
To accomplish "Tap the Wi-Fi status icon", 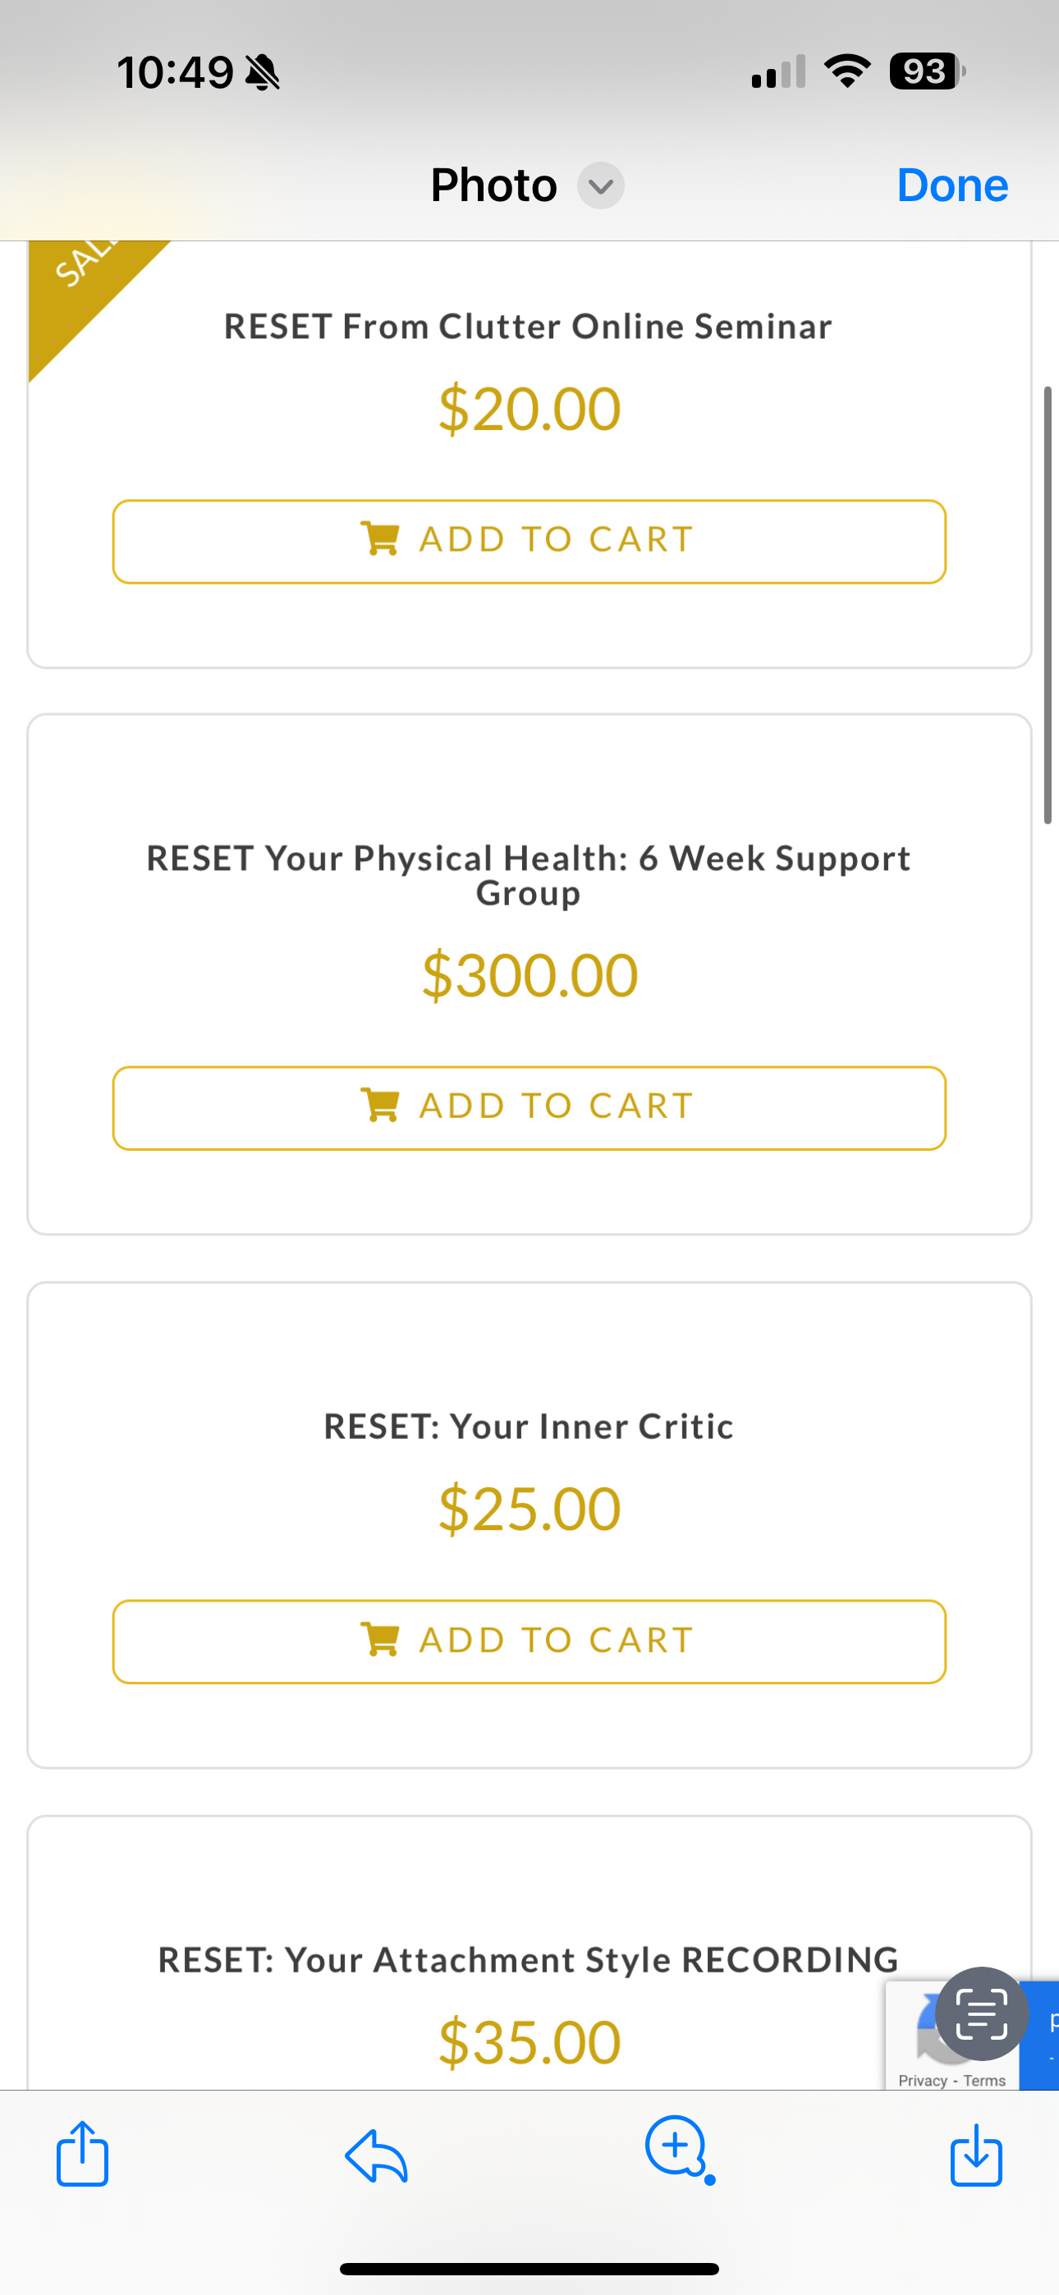I will point(847,71).
